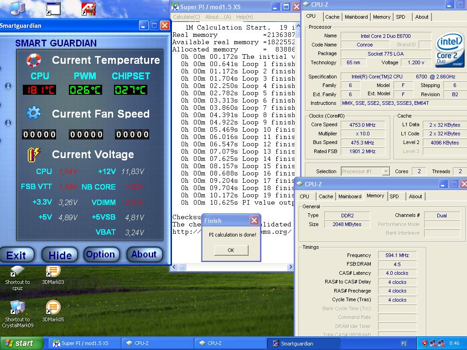Open the About...(A) menu in Super PI
The image size is (467, 350).
click(x=218, y=17)
